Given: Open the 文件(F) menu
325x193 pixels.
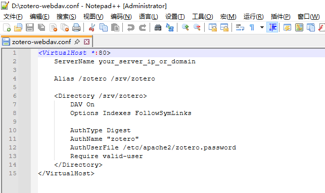Looking at the screenshot, I should click(13, 17).
